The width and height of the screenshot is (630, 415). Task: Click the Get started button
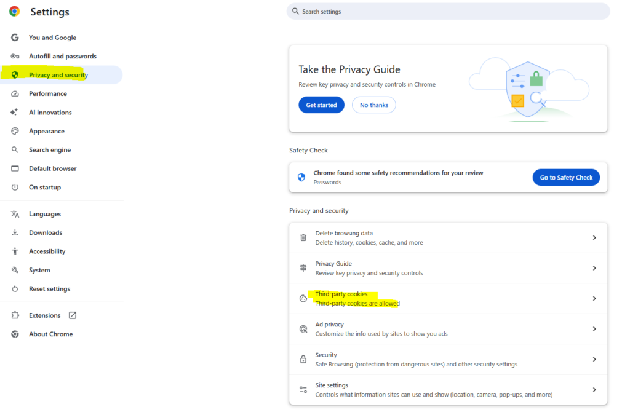click(x=321, y=105)
